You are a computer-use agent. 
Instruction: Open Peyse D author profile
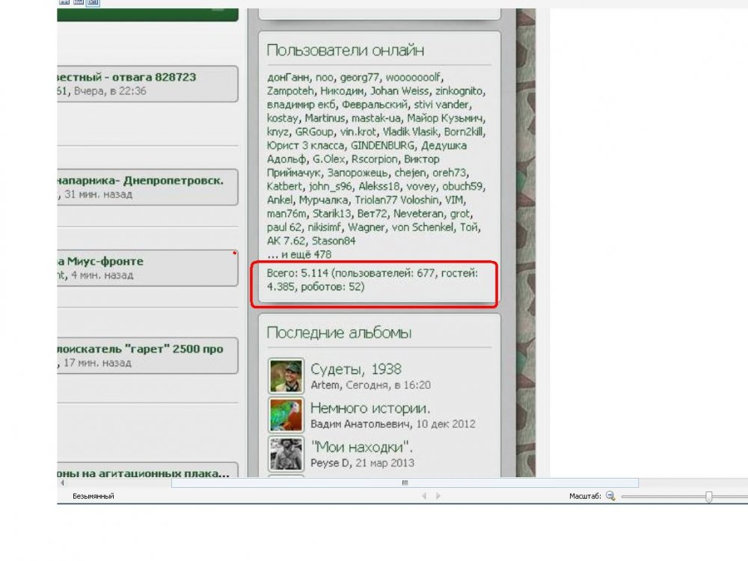[x=330, y=463]
